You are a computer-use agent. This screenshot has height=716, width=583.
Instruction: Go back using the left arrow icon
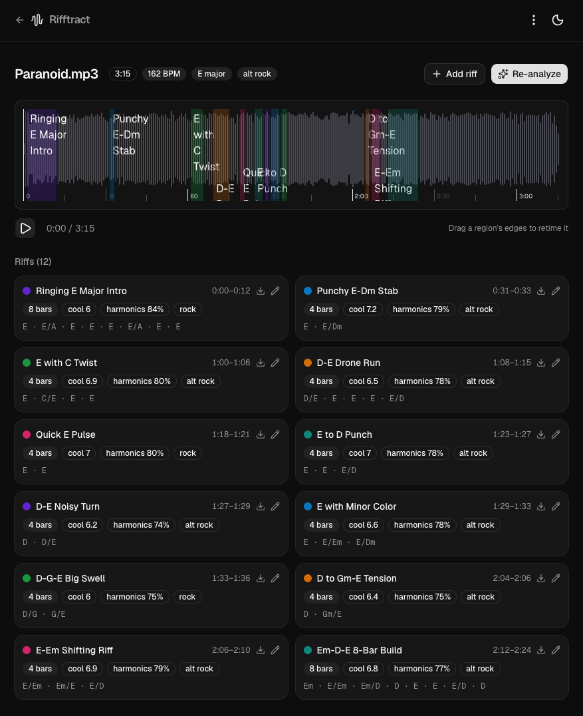tap(20, 20)
